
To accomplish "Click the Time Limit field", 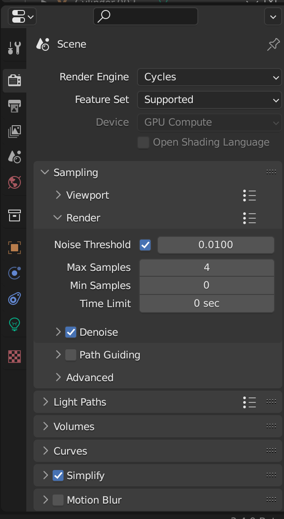I will click(206, 304).
